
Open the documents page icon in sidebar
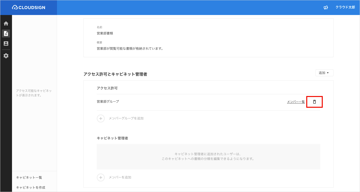pos(6,33)
